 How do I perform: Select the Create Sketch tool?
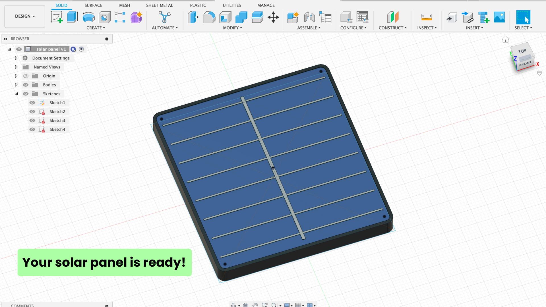click(57, 17)
